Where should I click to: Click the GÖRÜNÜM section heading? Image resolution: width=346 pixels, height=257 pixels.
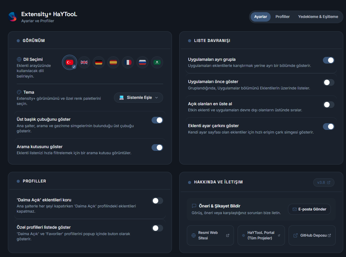(x=34, y=41)
